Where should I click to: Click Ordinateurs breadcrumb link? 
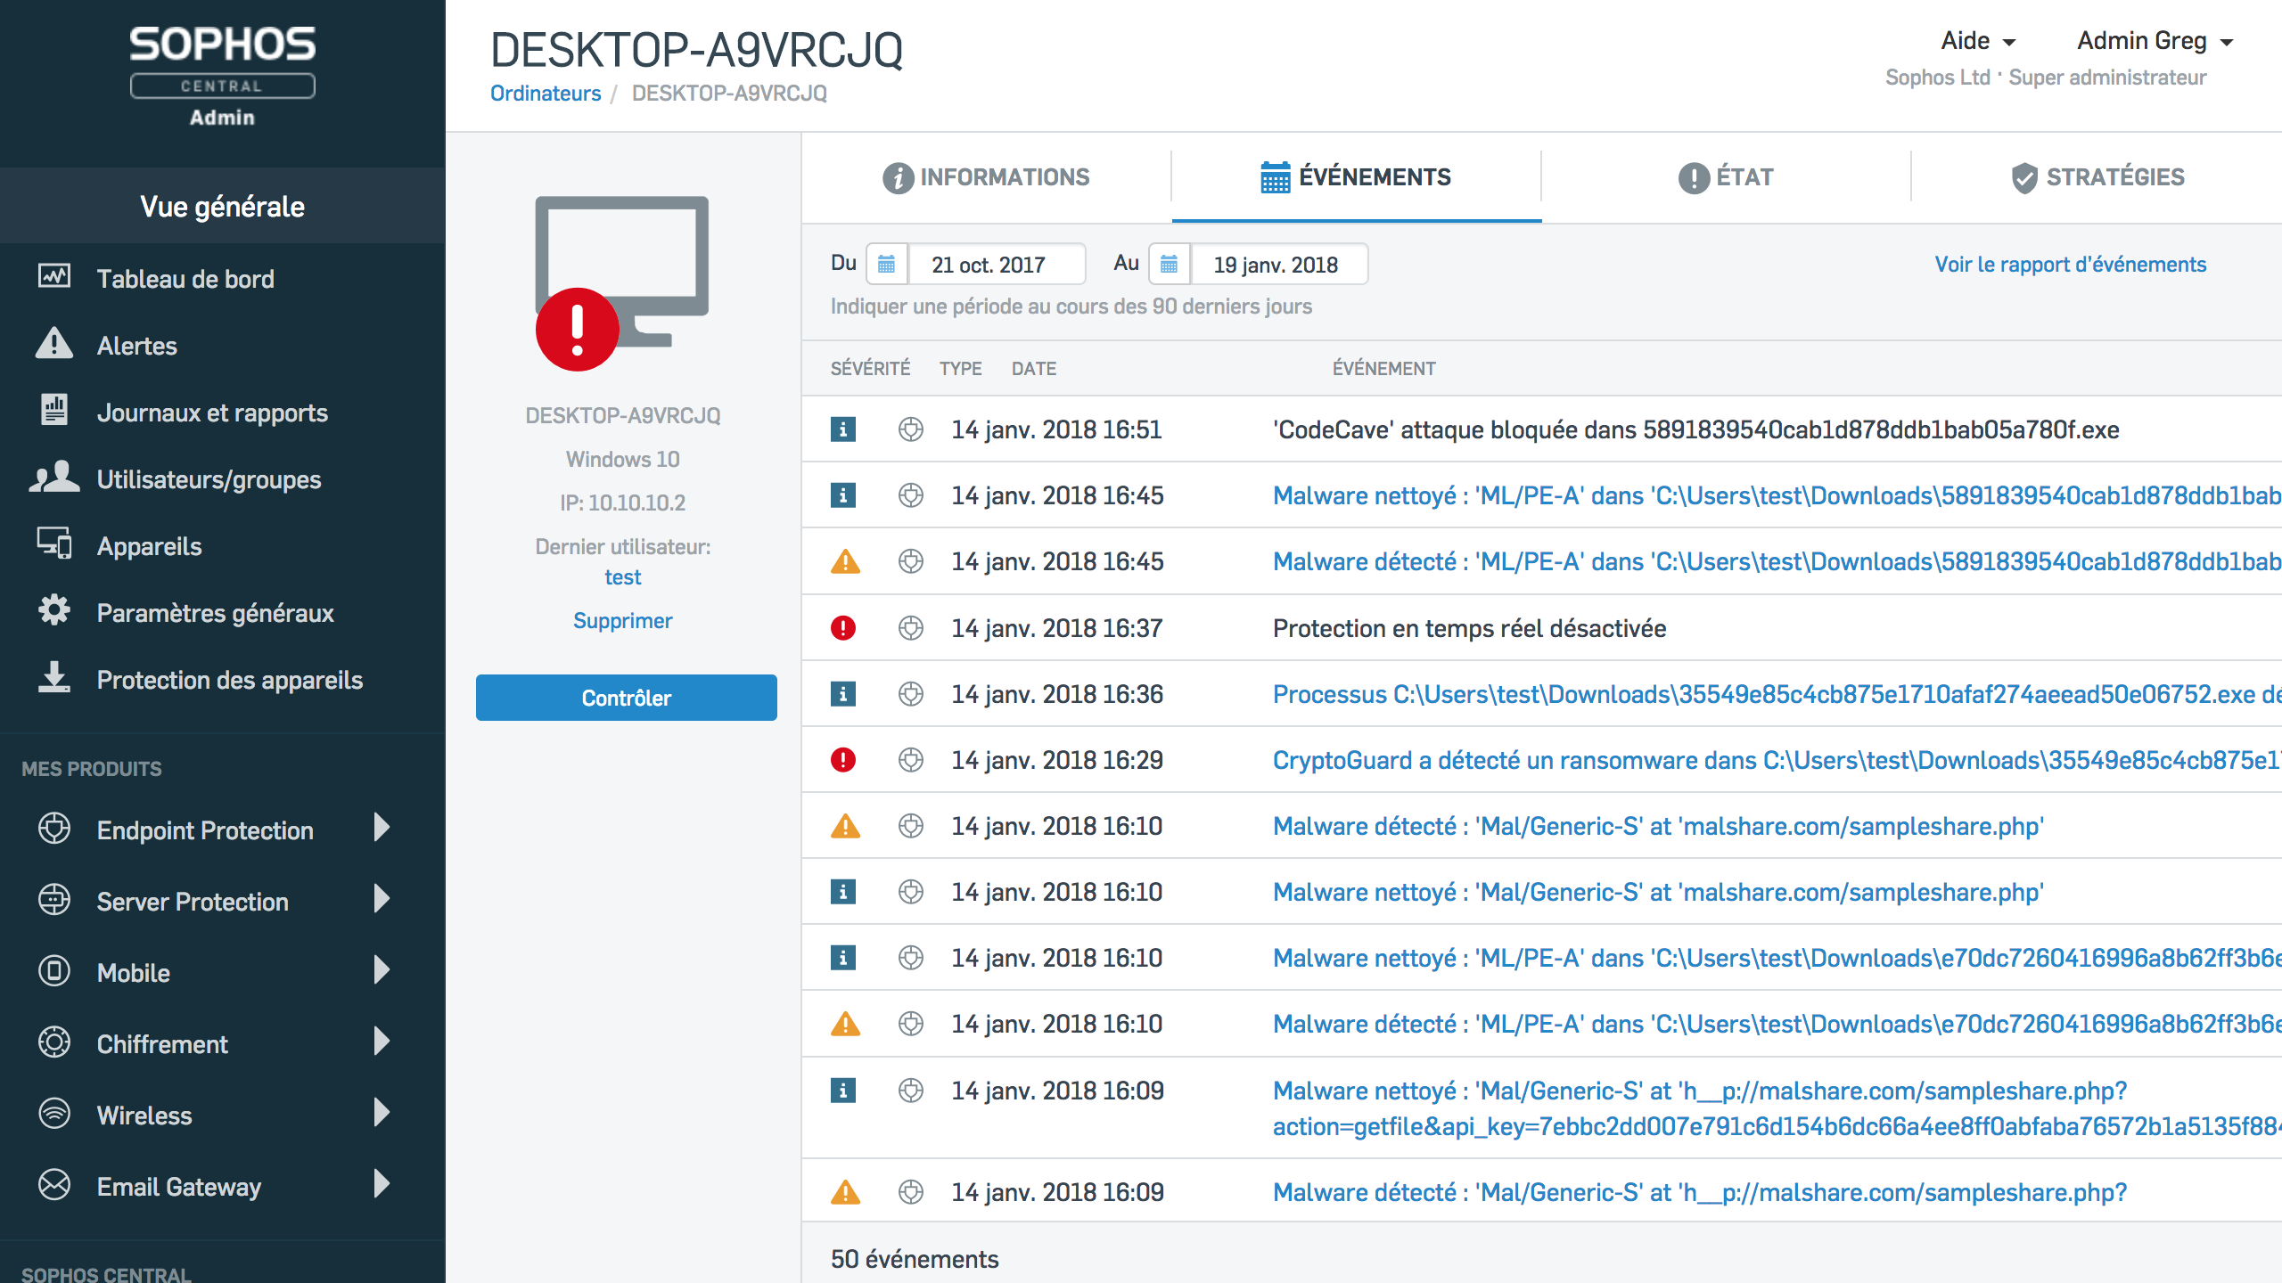coord(546,94)
